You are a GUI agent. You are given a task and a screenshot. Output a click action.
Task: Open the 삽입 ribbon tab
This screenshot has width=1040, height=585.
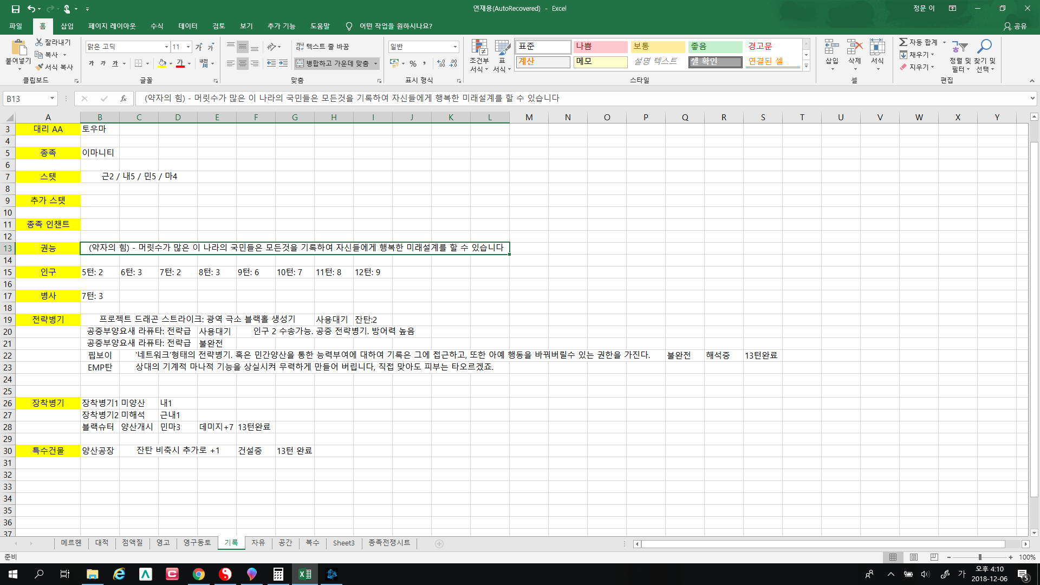click(x=67, y=26)
